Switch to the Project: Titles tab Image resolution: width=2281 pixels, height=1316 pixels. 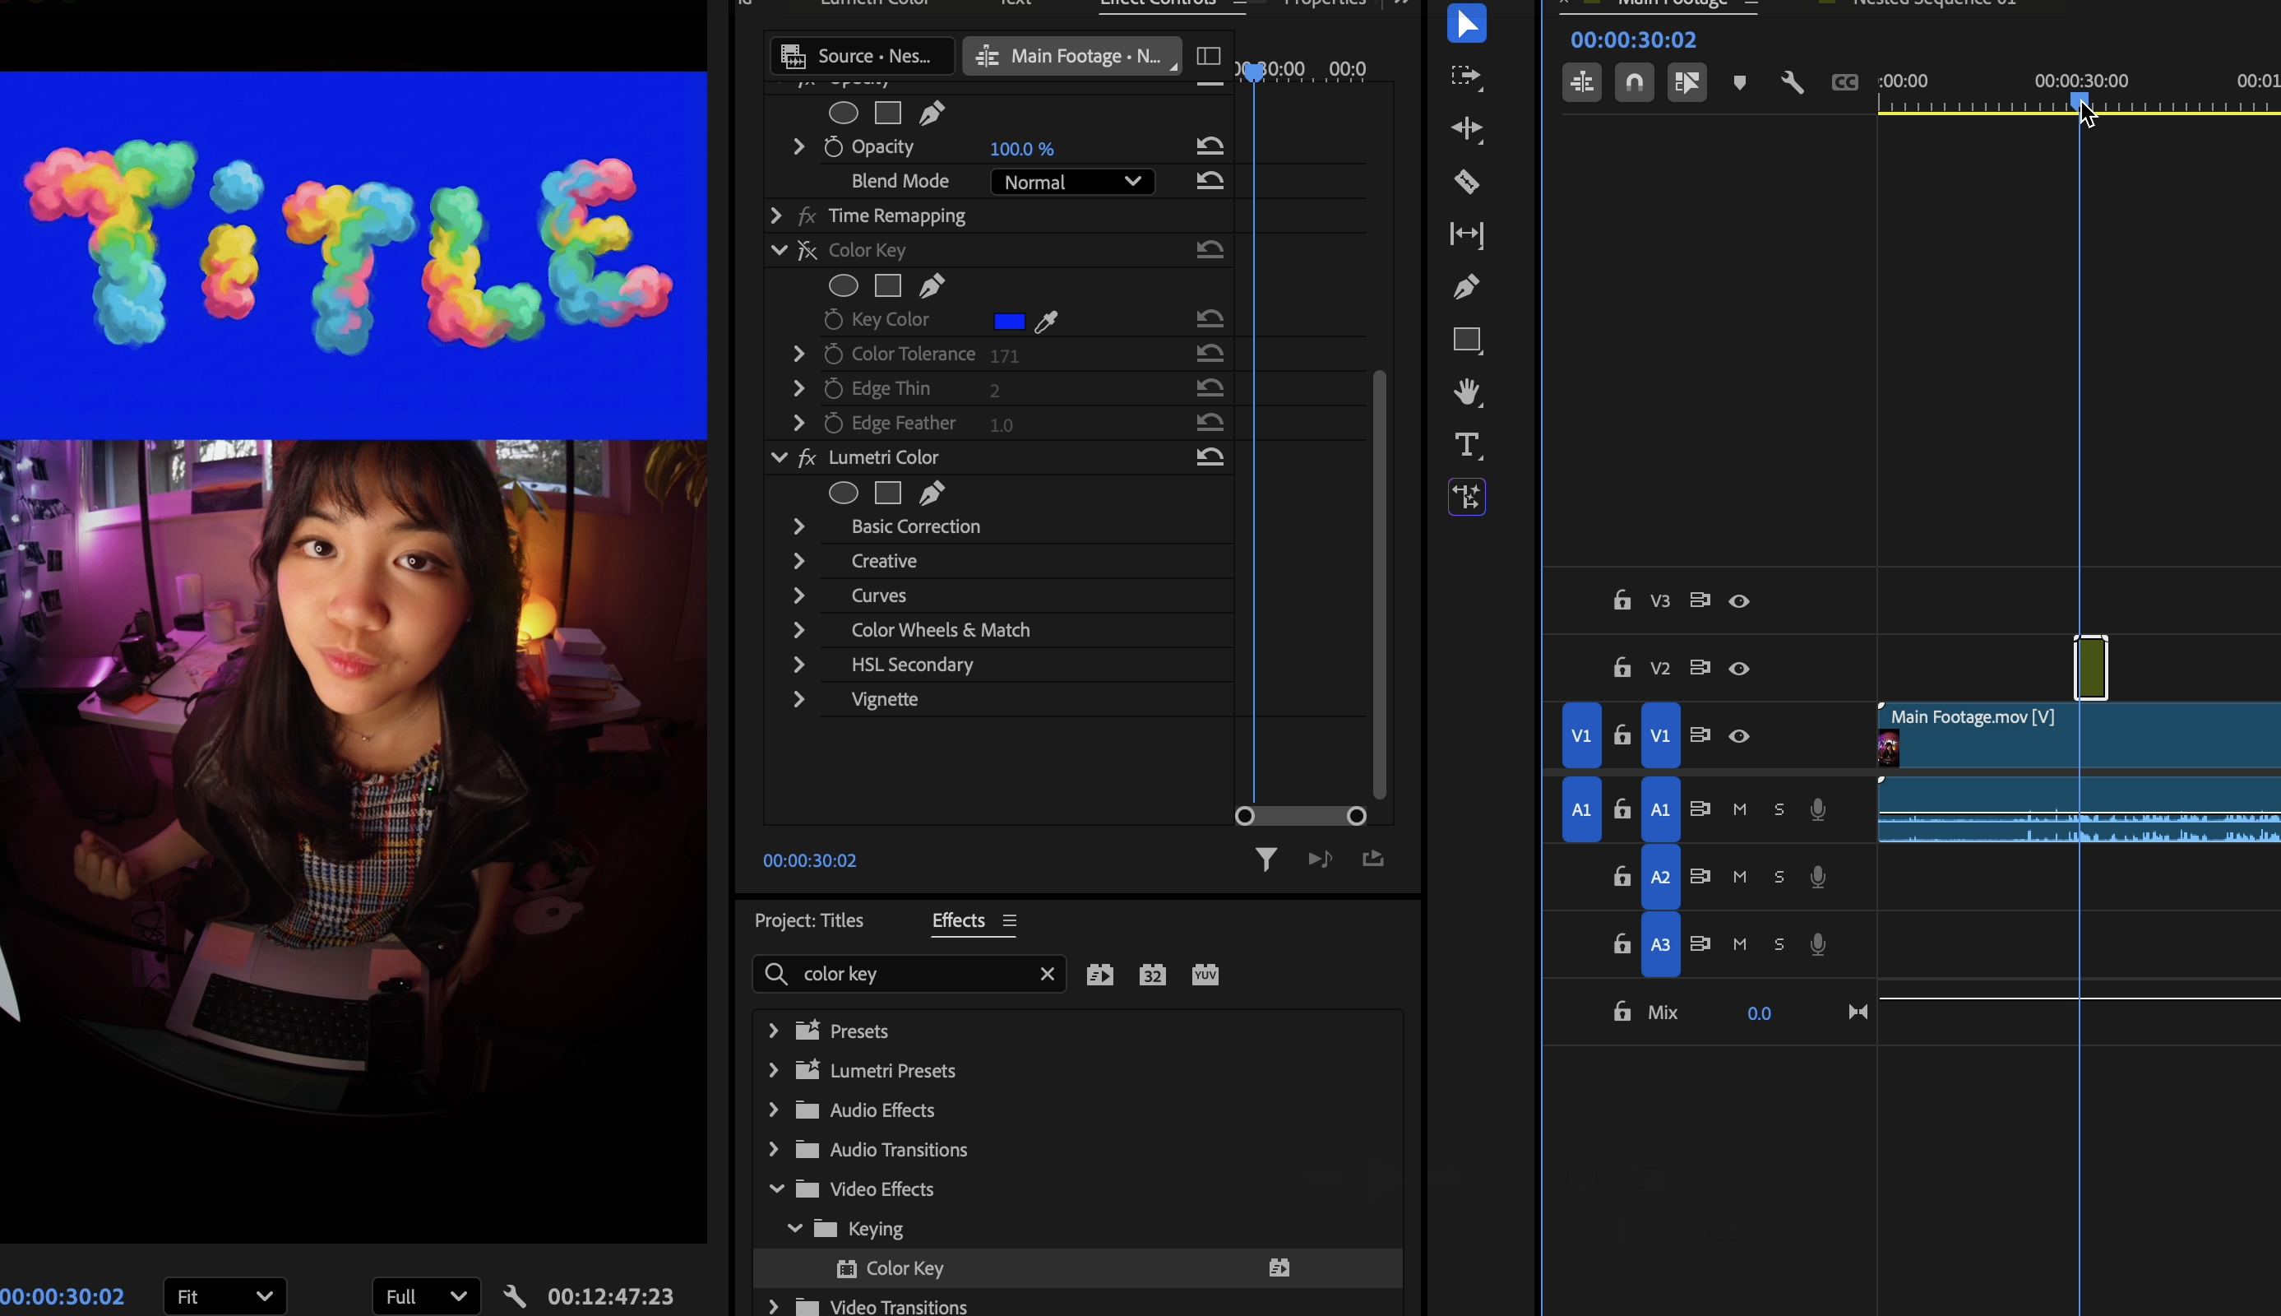click(x=807, y=920)
